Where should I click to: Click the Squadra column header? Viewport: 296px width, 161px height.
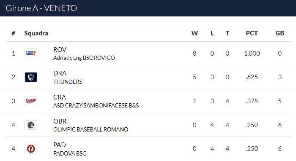[x=36, y=33]
